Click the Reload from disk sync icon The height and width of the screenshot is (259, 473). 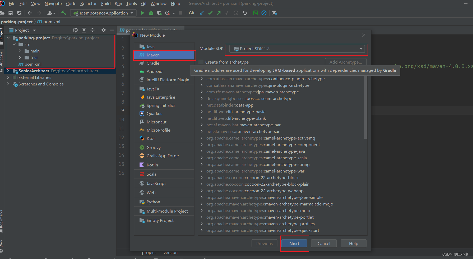pos(19,13)
